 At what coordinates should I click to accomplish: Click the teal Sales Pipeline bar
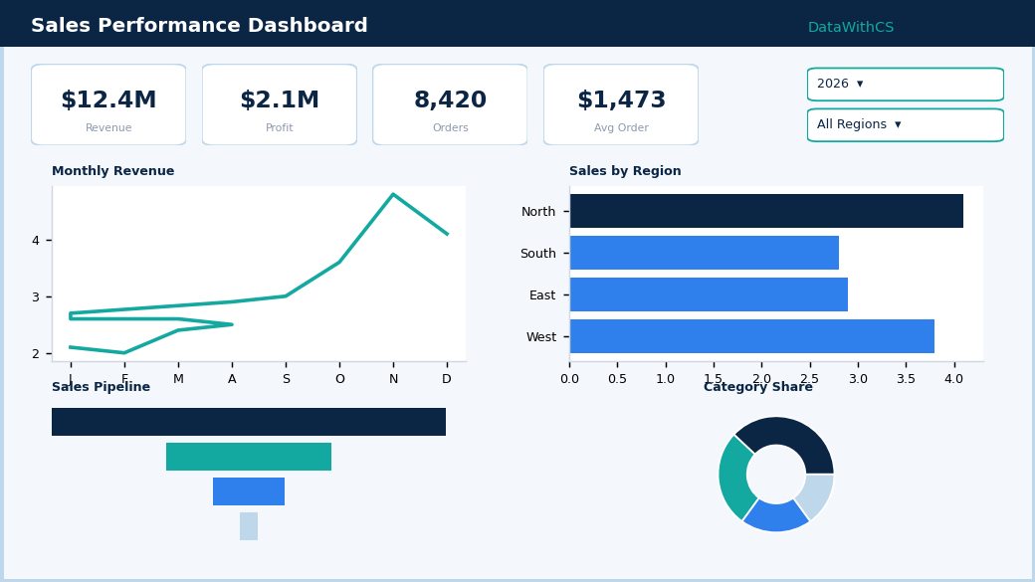(x=249, y=457)
